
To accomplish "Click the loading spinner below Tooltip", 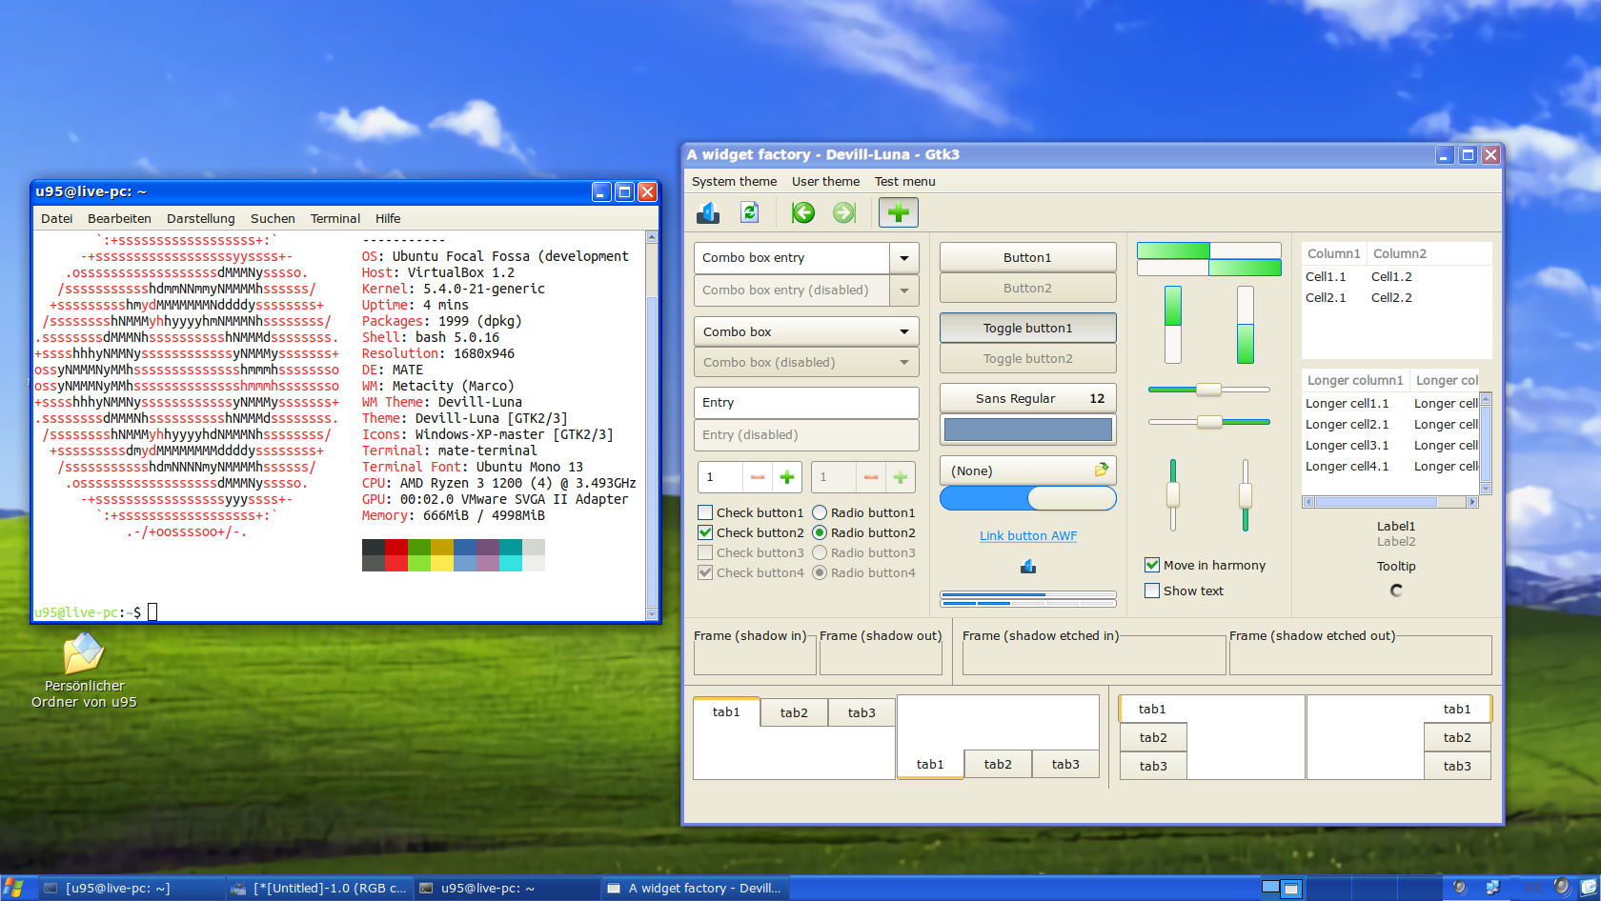I will pos(1396,591).
